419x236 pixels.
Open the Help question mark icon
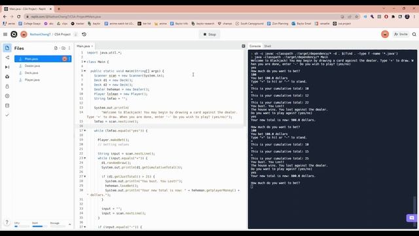point(7,222)
